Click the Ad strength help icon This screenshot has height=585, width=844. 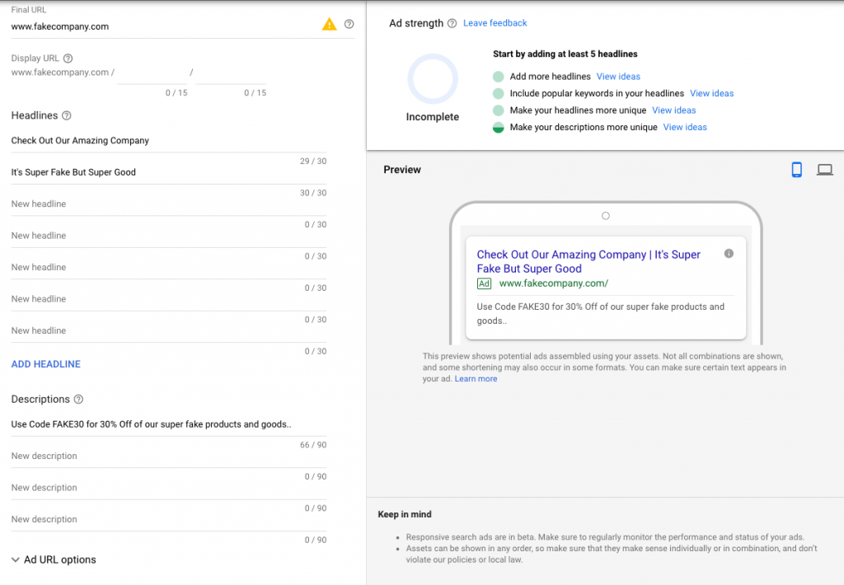coord(452,23)
